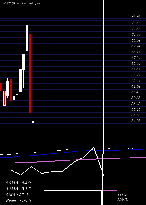The image size is (146, 205).
Task: Click the NYSE UL mail.munafa.pro title text
Action: point(21,4)
